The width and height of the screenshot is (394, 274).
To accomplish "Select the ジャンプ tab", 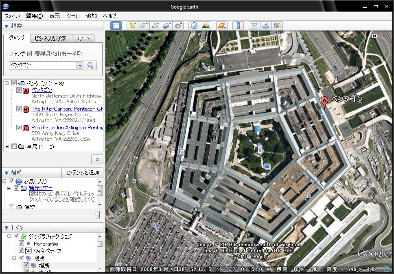I will (17, 38).
